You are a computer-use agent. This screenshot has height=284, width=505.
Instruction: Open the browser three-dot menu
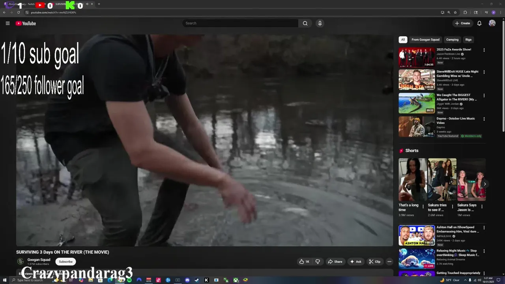click(x=500, y=12)
